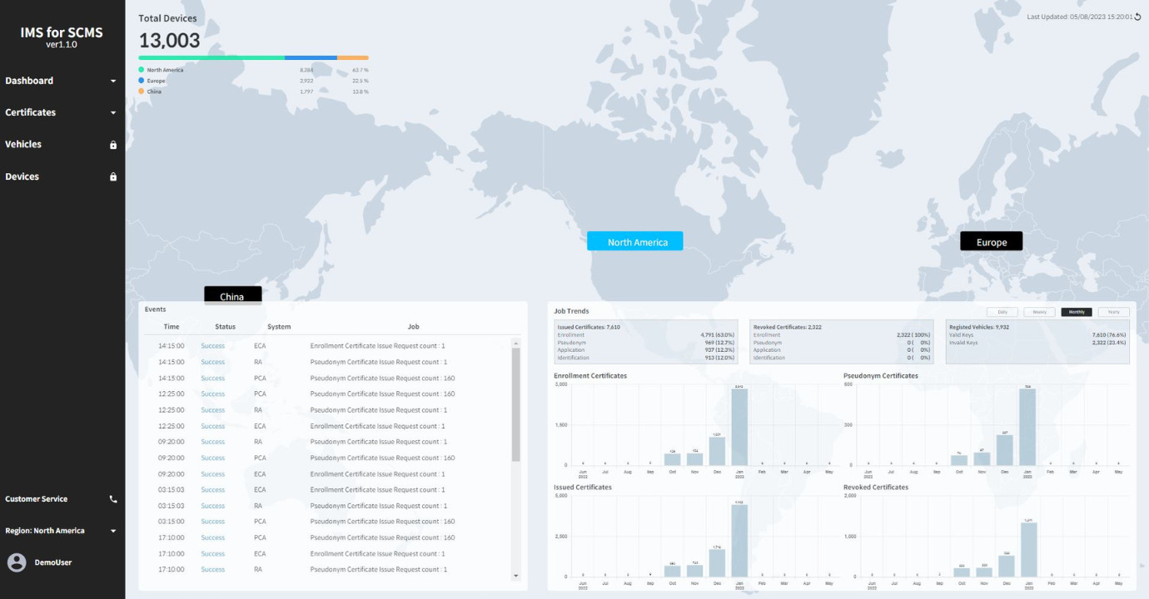1149x599 pixels.
Task: Open the Region: North America dropdown
Action: 113,532
